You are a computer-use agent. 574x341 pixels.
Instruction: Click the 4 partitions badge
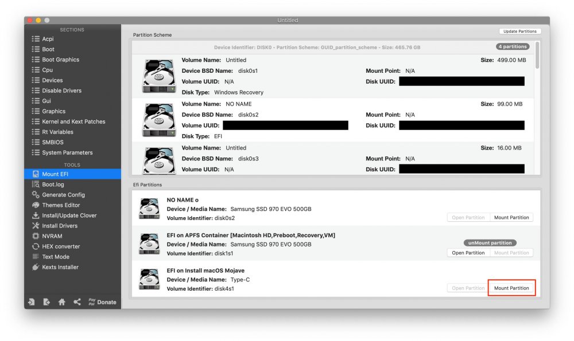513,46
